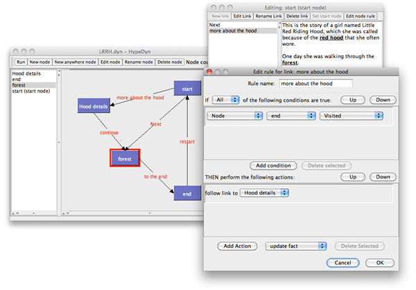
Task: Open the update fact action dropdown
Action: click(x=296, y=246)
